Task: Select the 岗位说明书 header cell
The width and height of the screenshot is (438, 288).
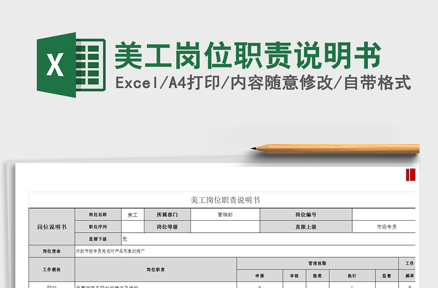Action: (52, 227)
